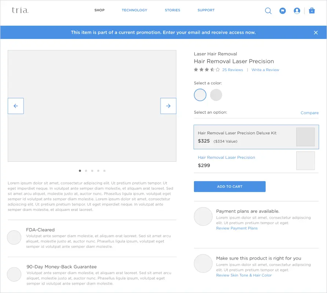Viewport: 327px width, 293px height.
Task: Go to next product image
Action: (168, 106)
